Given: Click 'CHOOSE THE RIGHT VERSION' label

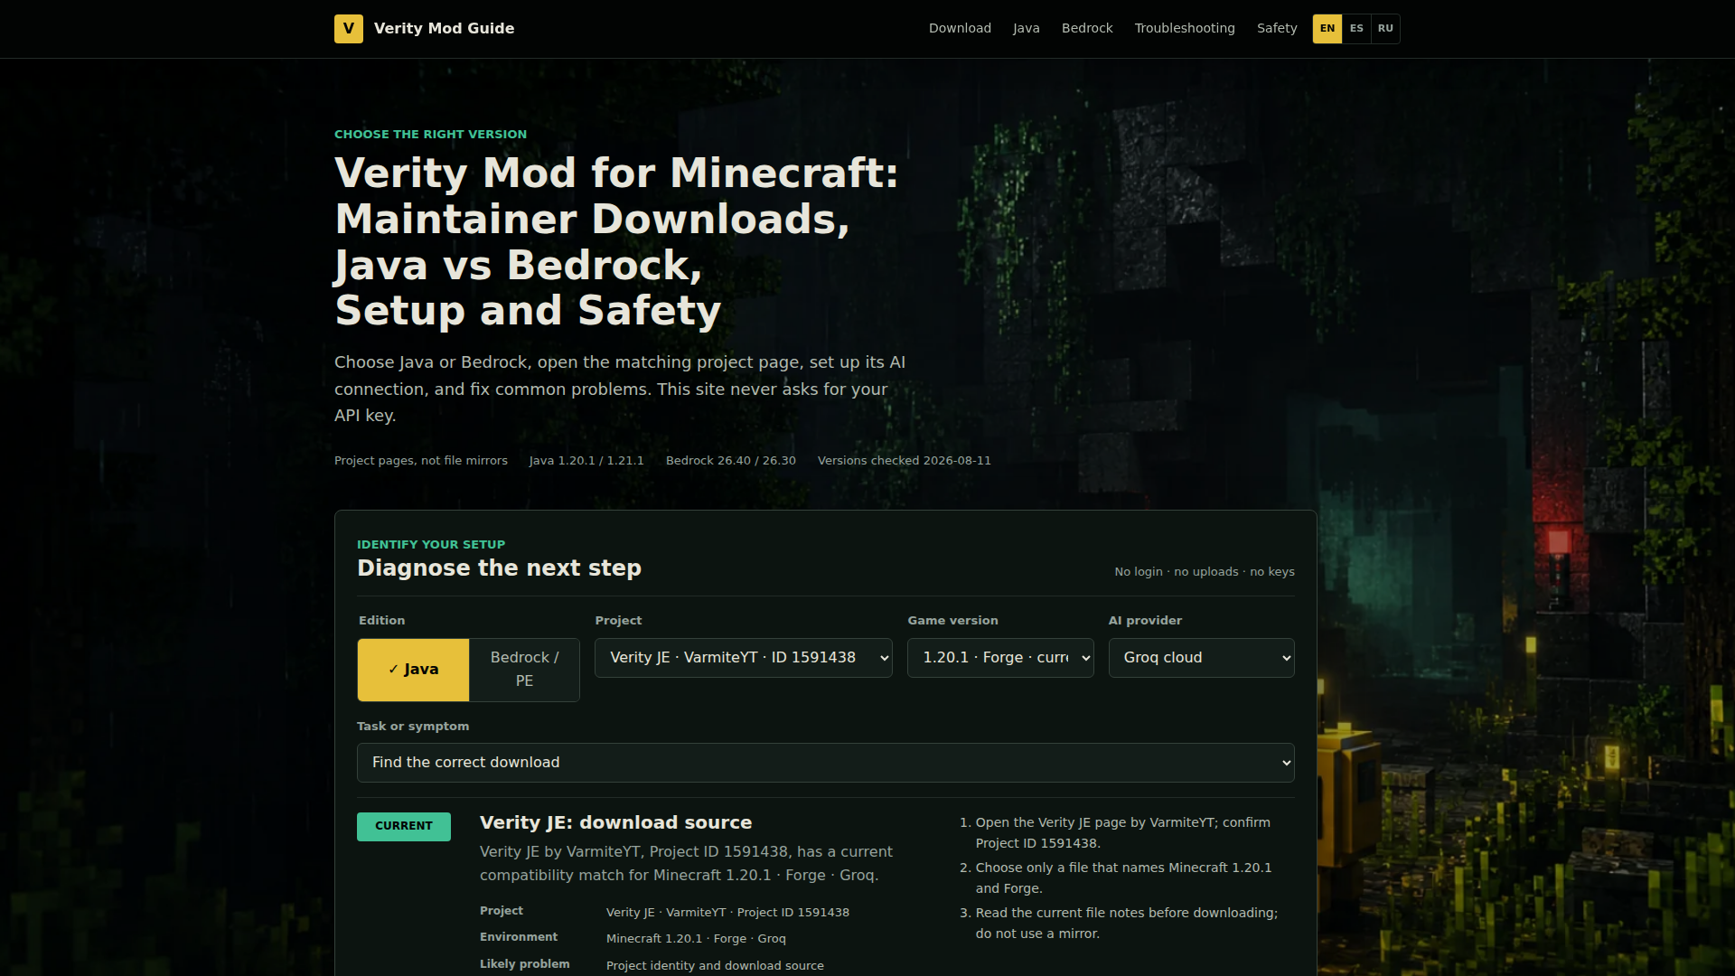Looking at the screenshot, I should (430, 134).
